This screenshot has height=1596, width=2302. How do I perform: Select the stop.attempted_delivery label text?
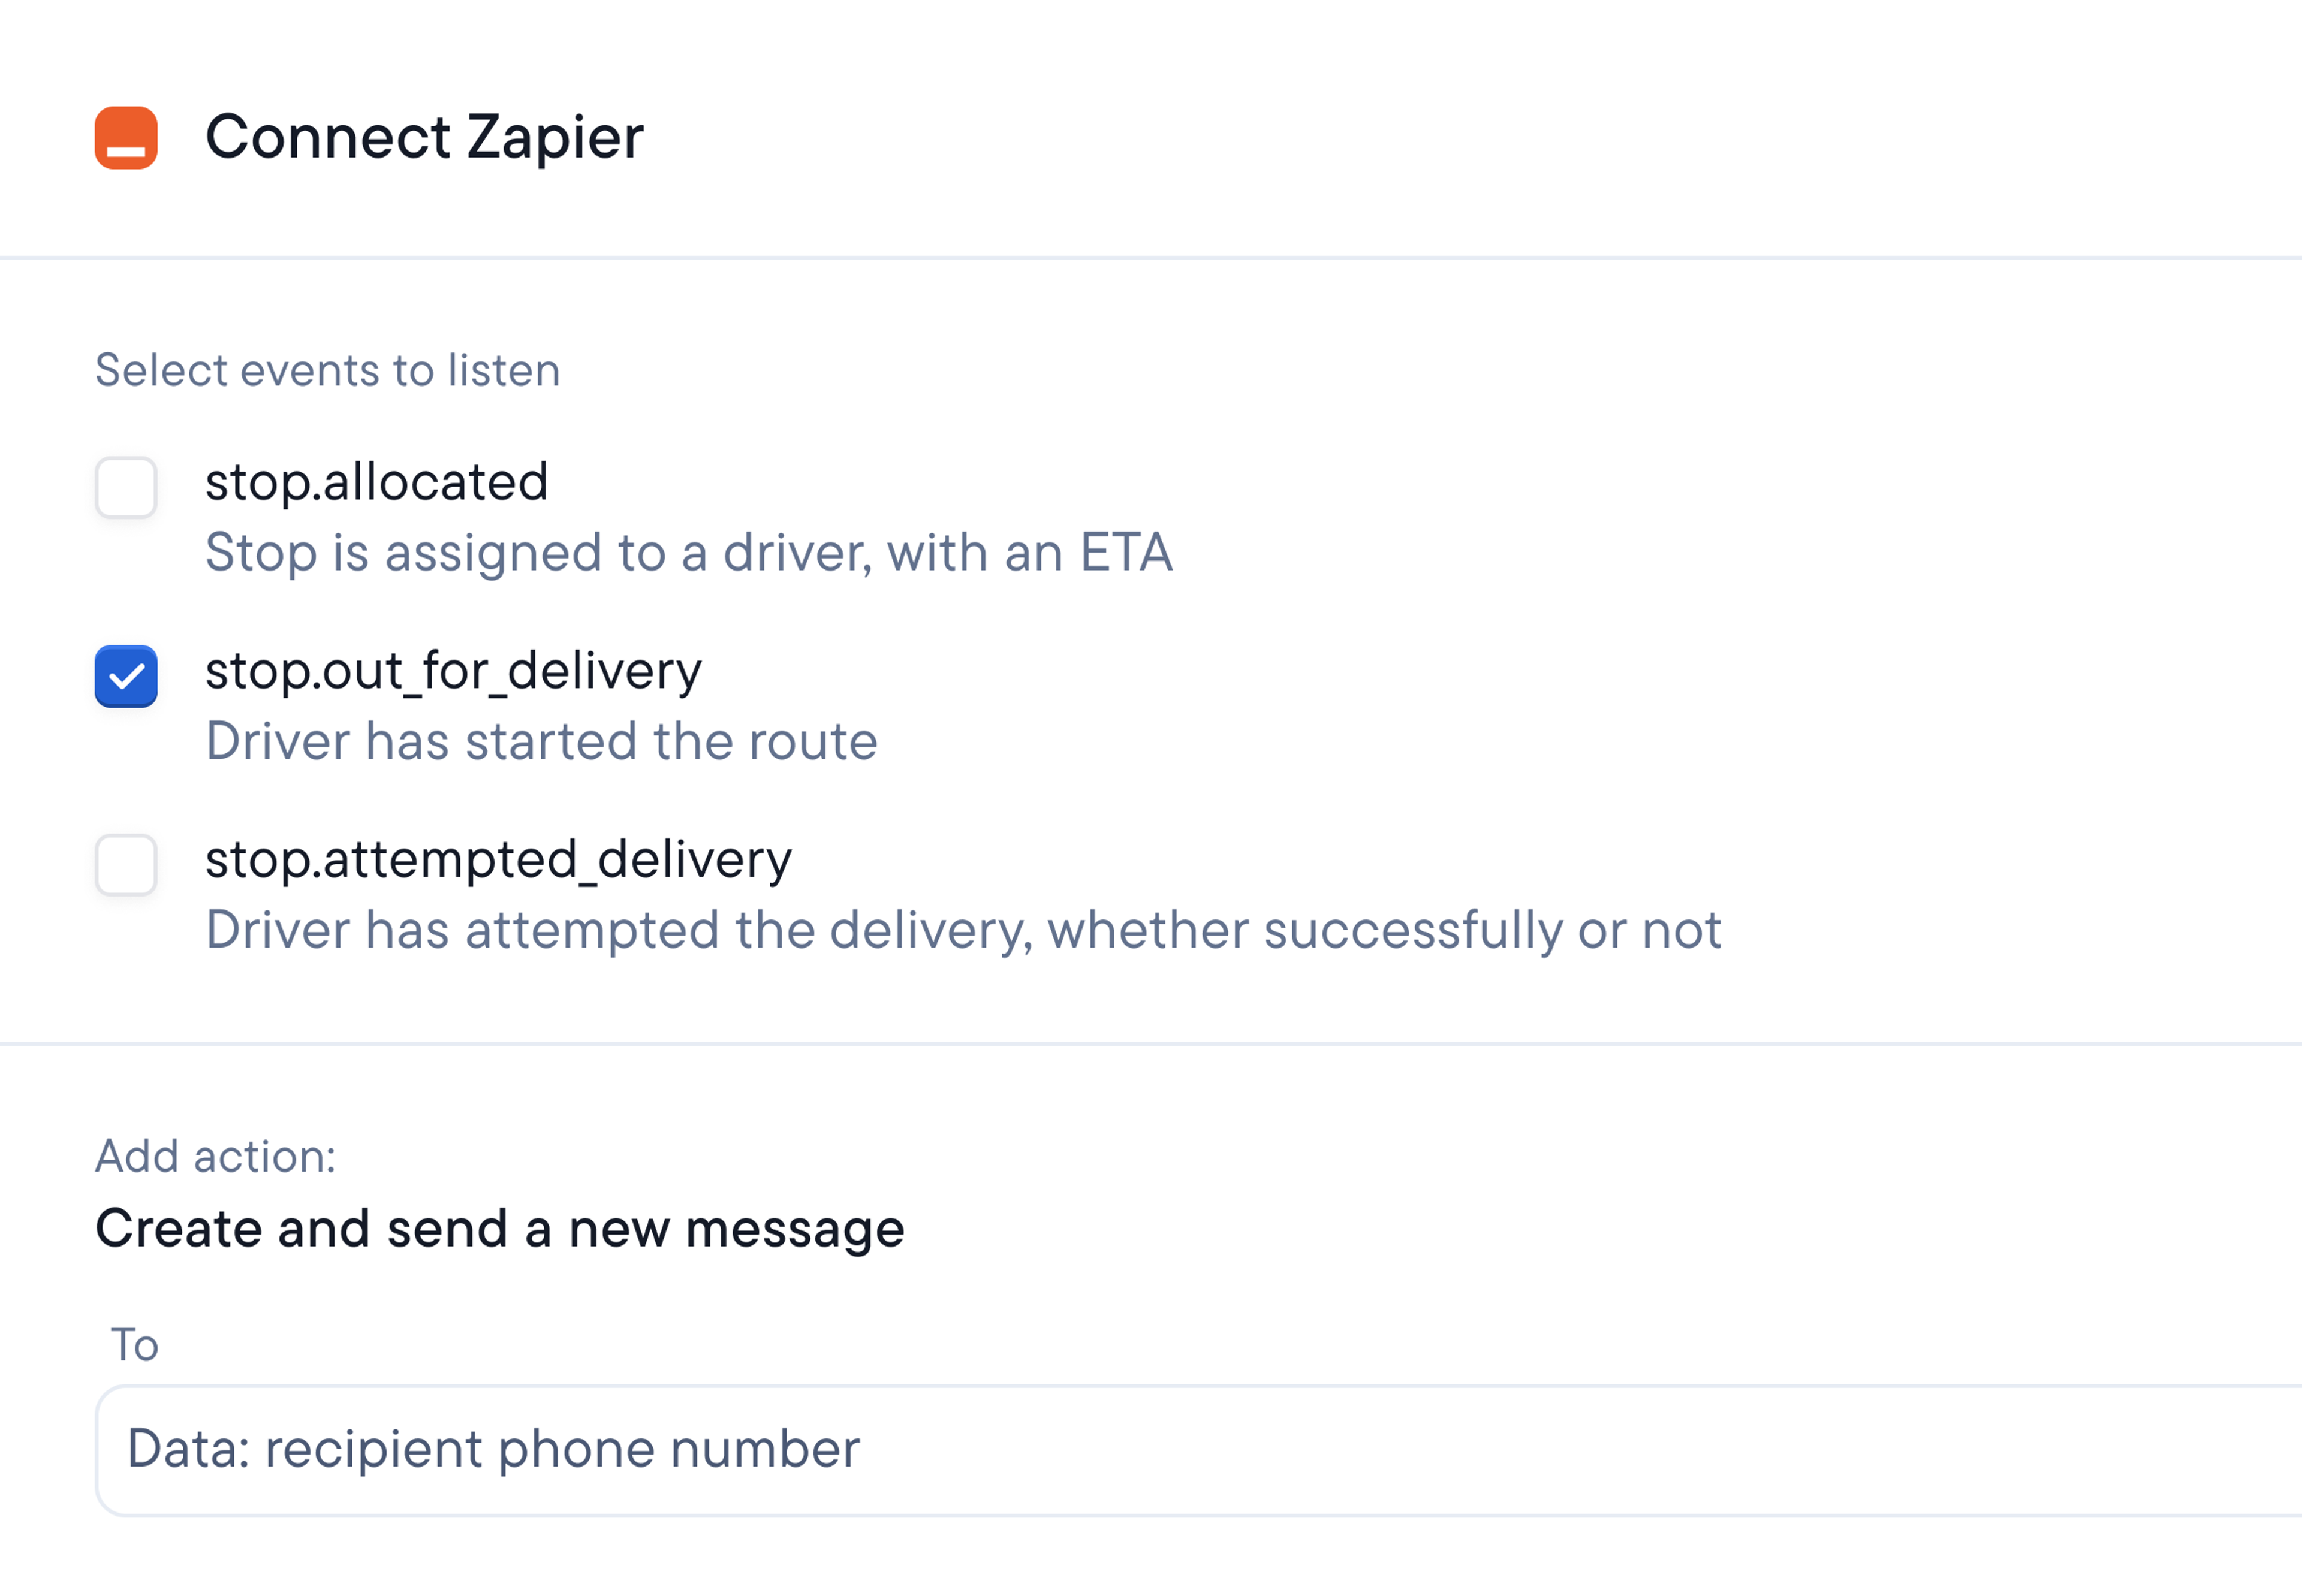(x=498, y=860)
